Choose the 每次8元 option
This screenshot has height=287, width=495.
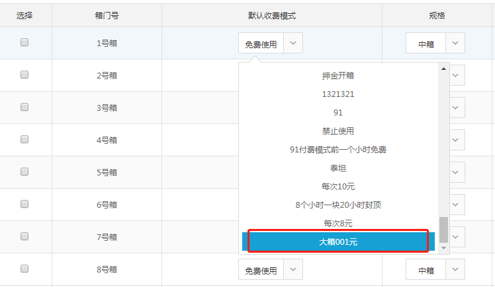[338, 224]
